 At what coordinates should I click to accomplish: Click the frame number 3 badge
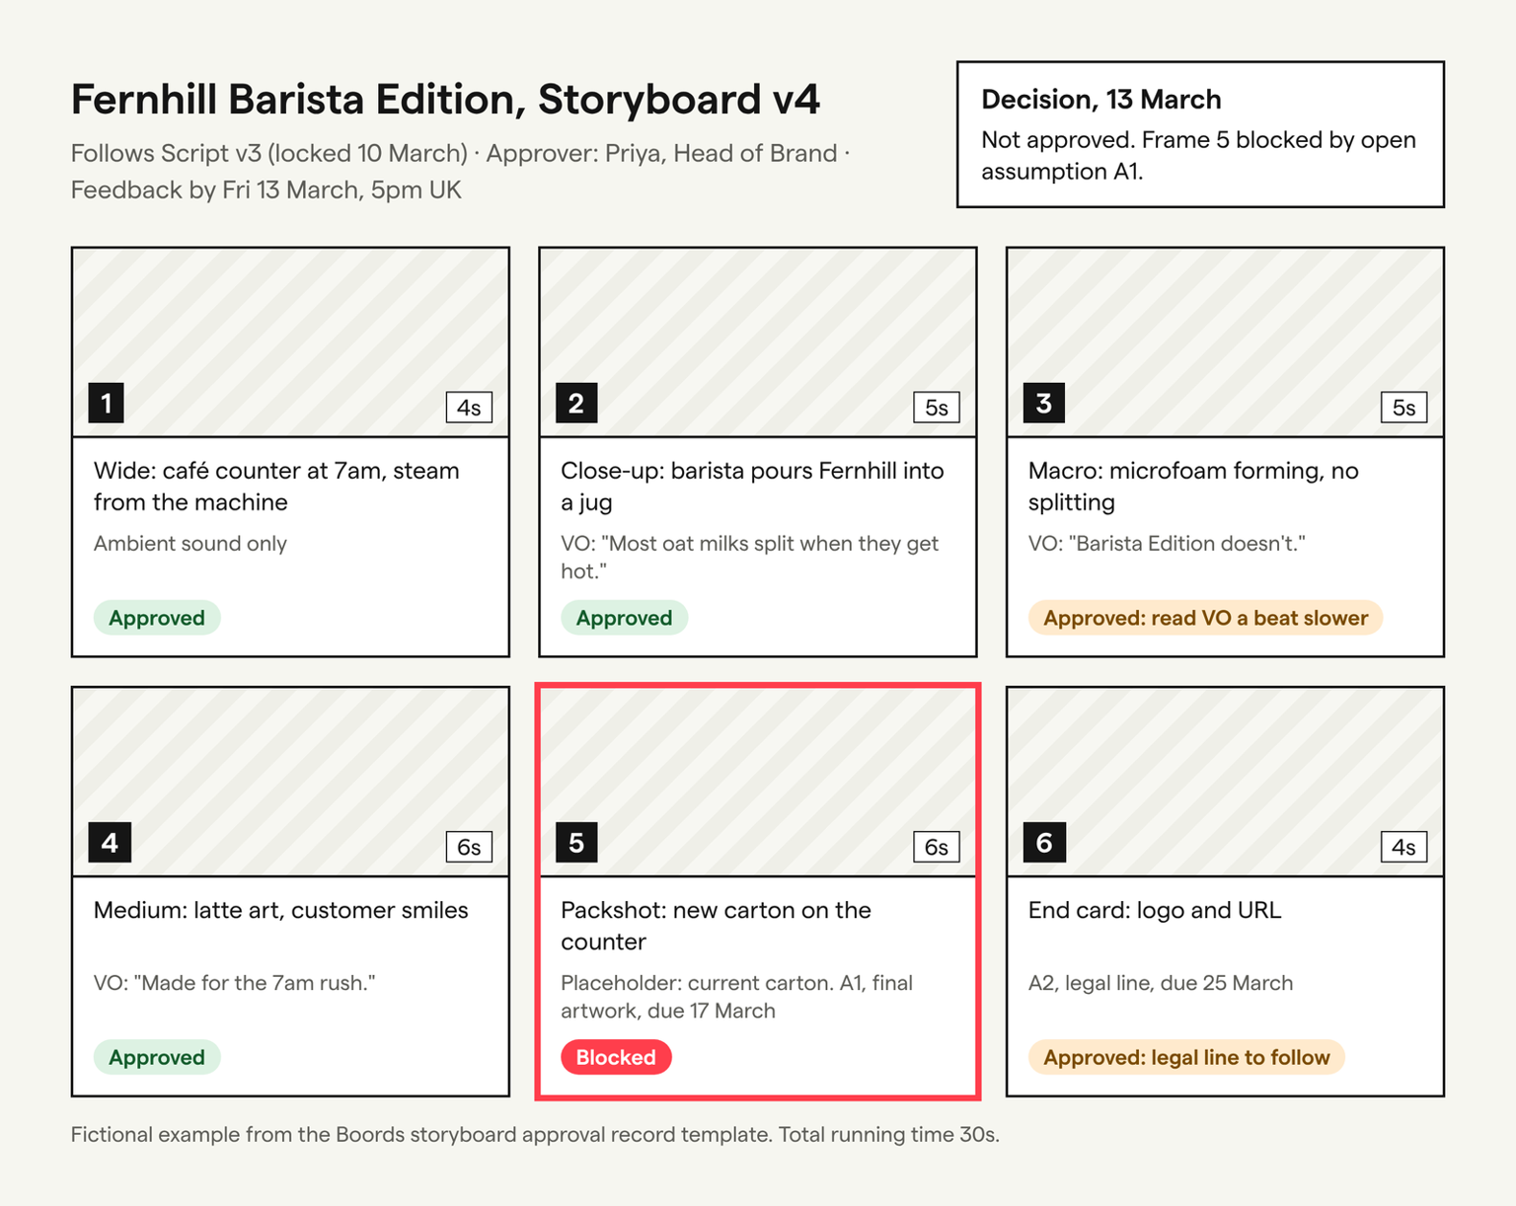[x=1044, y=403]
